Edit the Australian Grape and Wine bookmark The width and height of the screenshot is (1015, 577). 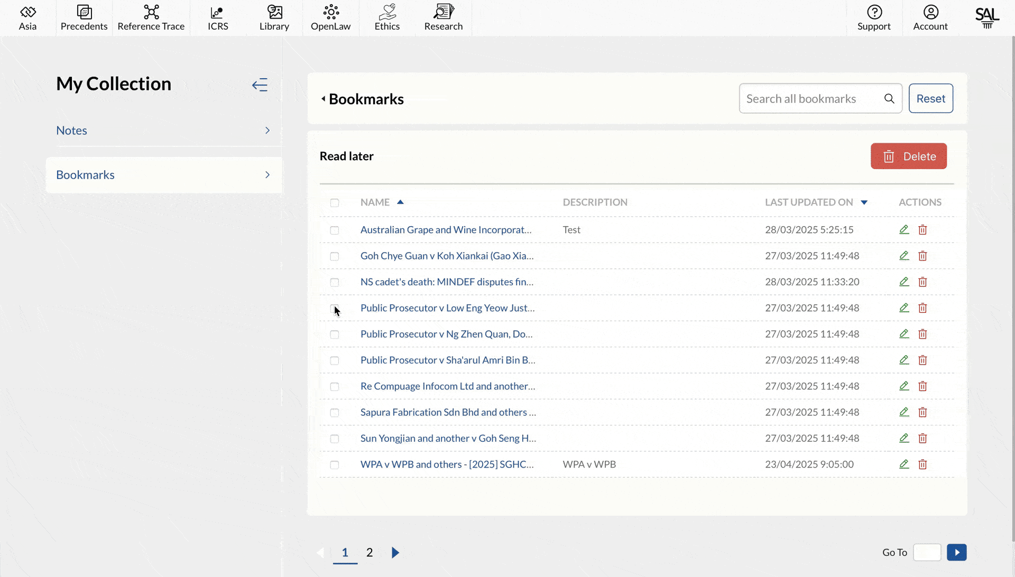coord(904,229)
